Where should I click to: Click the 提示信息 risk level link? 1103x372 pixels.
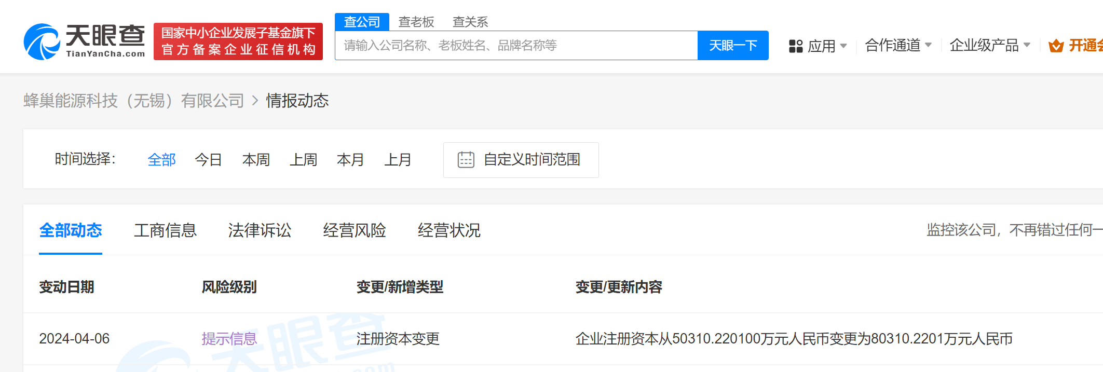pos(229,339)
